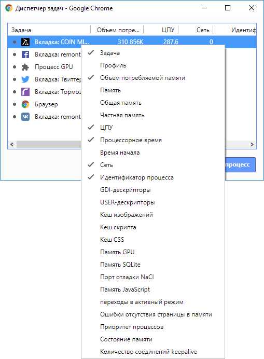Sort by the Сеть column header
The width and height of the screenshot is (264, 359).
pos(196,30)
